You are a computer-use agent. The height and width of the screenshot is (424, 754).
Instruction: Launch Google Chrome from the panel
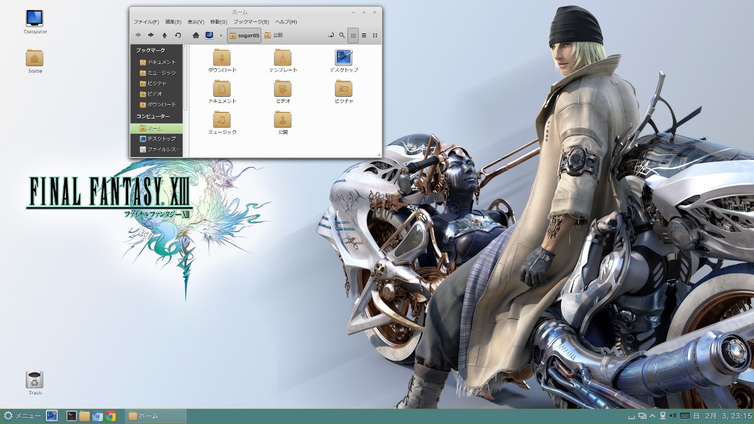(111, 416)
